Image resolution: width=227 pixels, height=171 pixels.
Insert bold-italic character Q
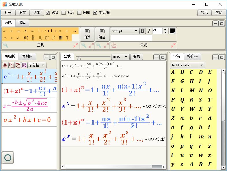[182, 100]
